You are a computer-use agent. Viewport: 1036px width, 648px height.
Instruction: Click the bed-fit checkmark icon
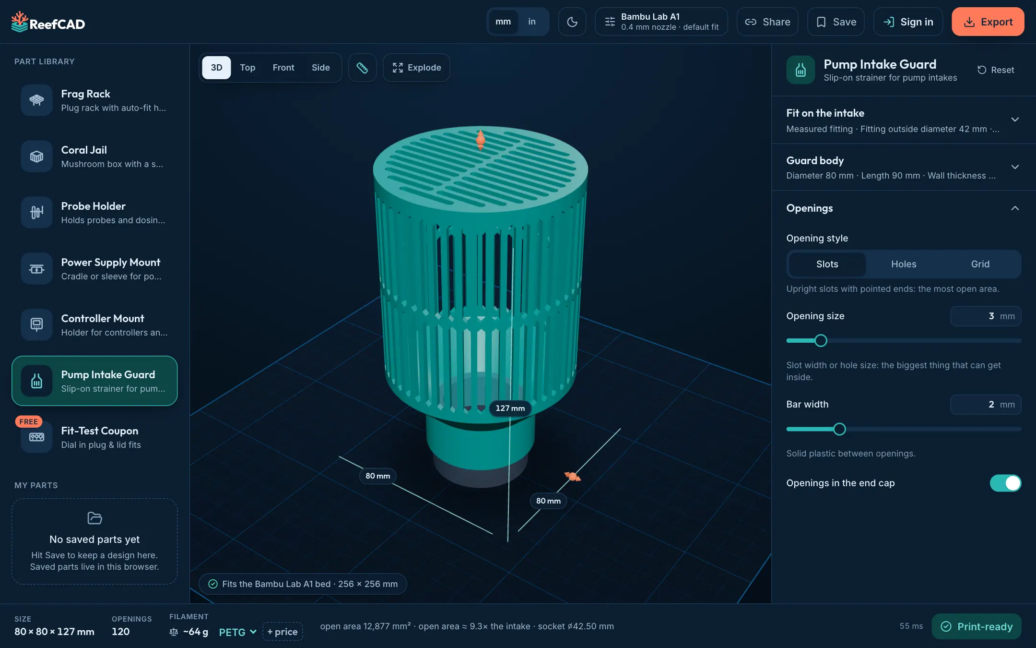click(x=212, y=584)
